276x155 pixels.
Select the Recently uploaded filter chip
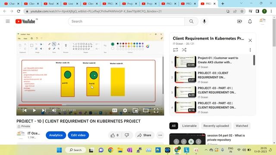(216, 126)
